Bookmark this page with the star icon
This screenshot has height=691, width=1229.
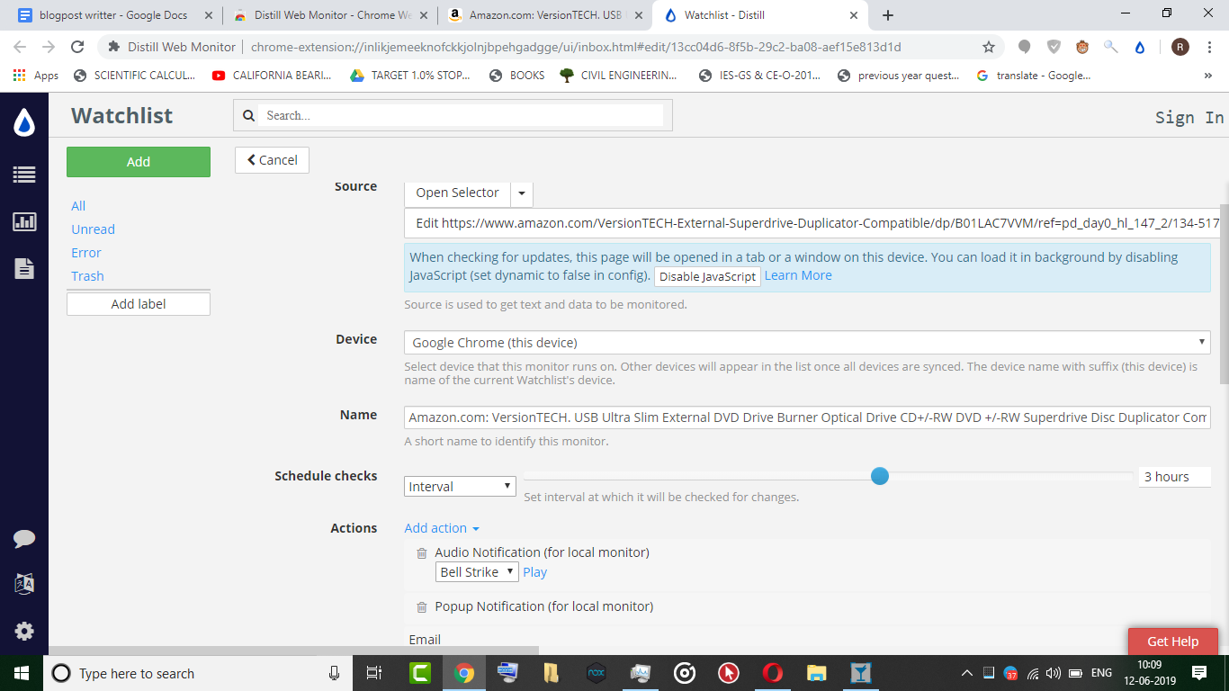click(x=989, y=47)
